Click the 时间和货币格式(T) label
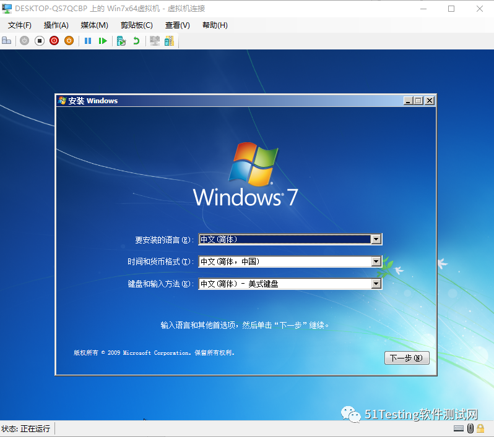 [160, 261]
